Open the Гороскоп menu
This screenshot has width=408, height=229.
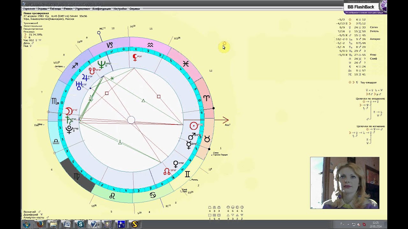tap(29, 9)
